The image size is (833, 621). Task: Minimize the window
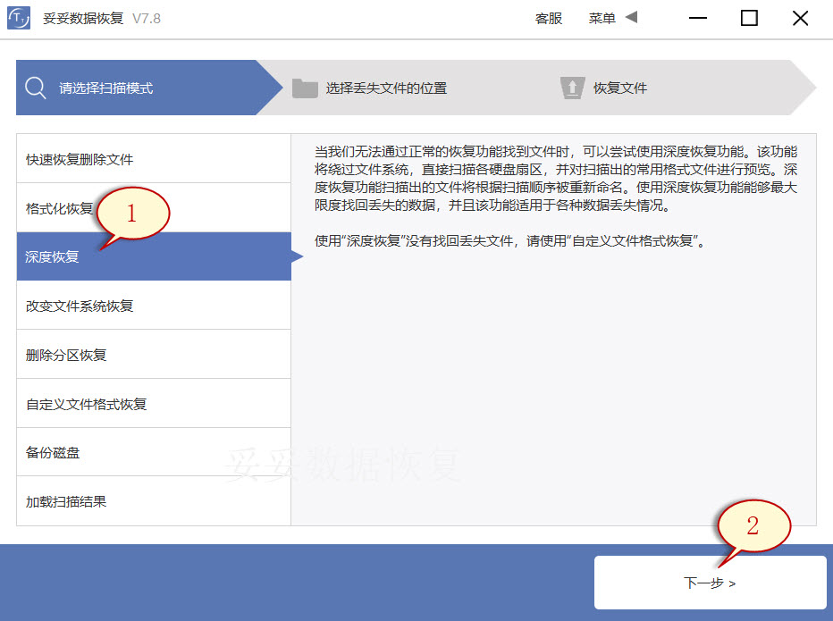pyautogui.click(x=697, y=18)
